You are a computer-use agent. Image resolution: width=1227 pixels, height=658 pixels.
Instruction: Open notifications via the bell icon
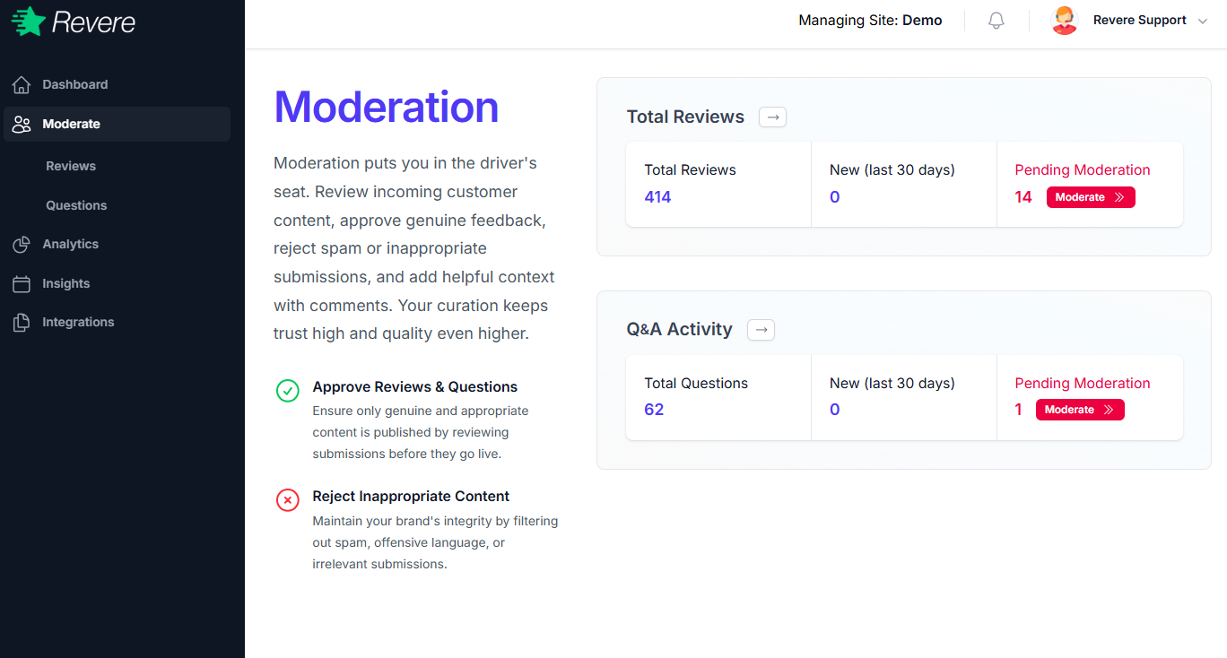point(996,20)
